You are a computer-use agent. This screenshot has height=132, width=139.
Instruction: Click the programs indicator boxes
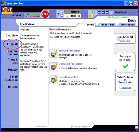tap(103, 12)
